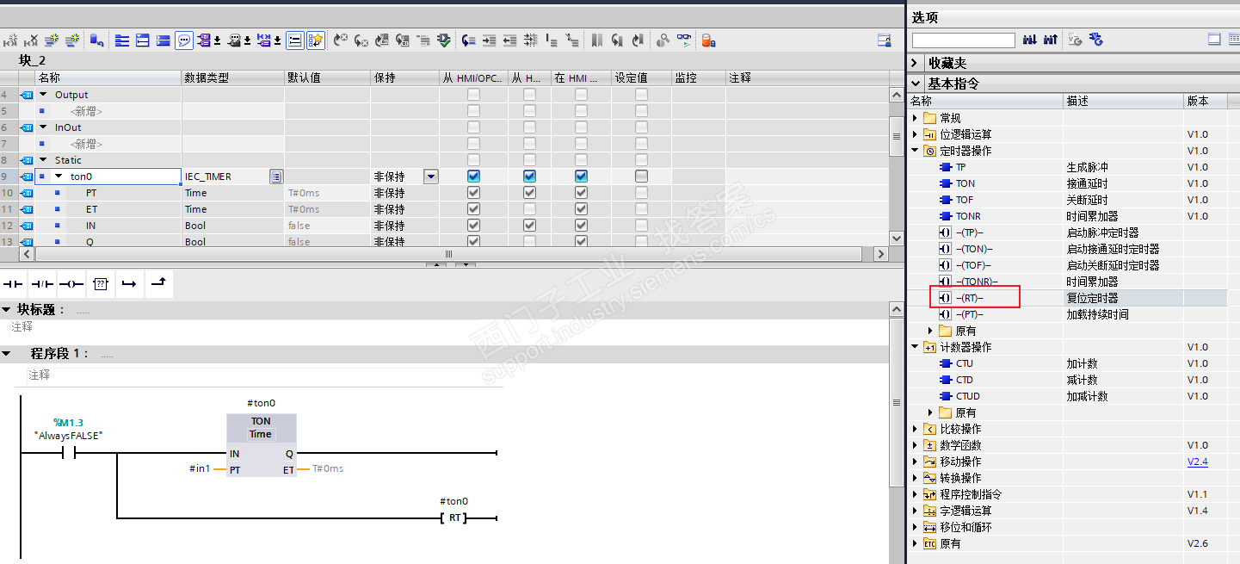
Task: Toggle ton0 设定值 setpoint checkbox
Action: (641, 177)
